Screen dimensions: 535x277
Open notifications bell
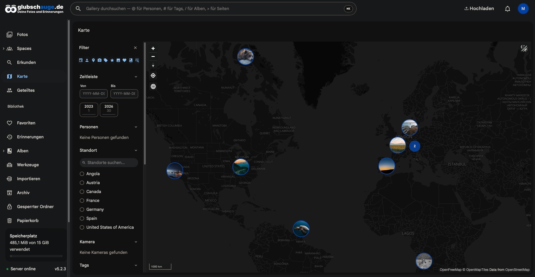coord(508,9)
